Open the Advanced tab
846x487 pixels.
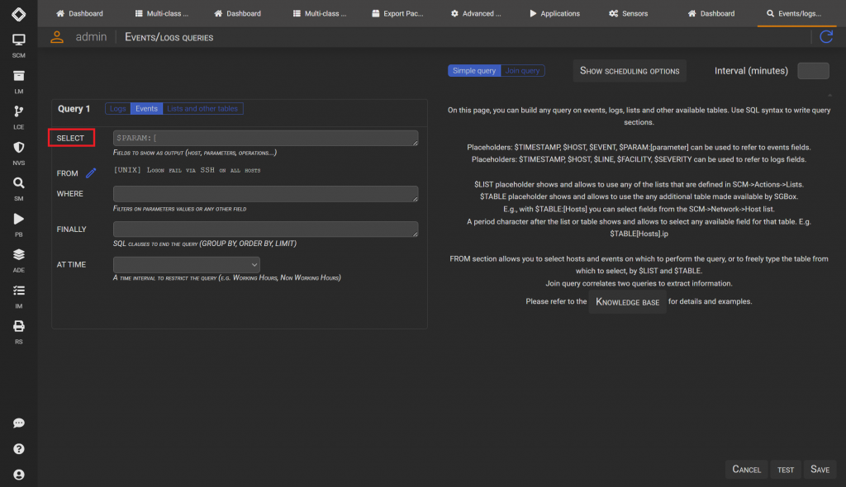coord(476,13)
